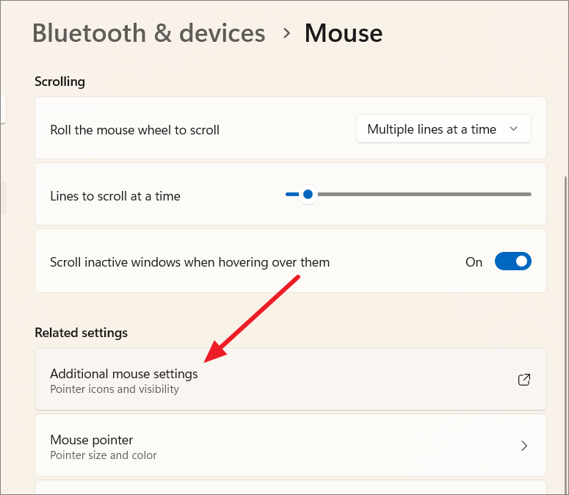The image size is (569, 495).
Task: Click the open-in-new-window icon for Additional mouse settings
Action: (x=523, y=380)
